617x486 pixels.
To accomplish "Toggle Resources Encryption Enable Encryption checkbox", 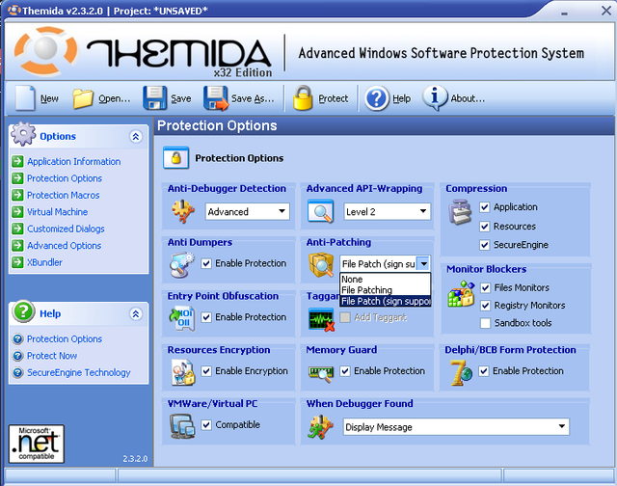I will point(206,371).
